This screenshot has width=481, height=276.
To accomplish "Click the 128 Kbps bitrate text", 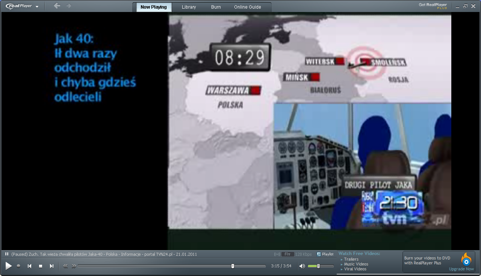I will coord(304,254).
